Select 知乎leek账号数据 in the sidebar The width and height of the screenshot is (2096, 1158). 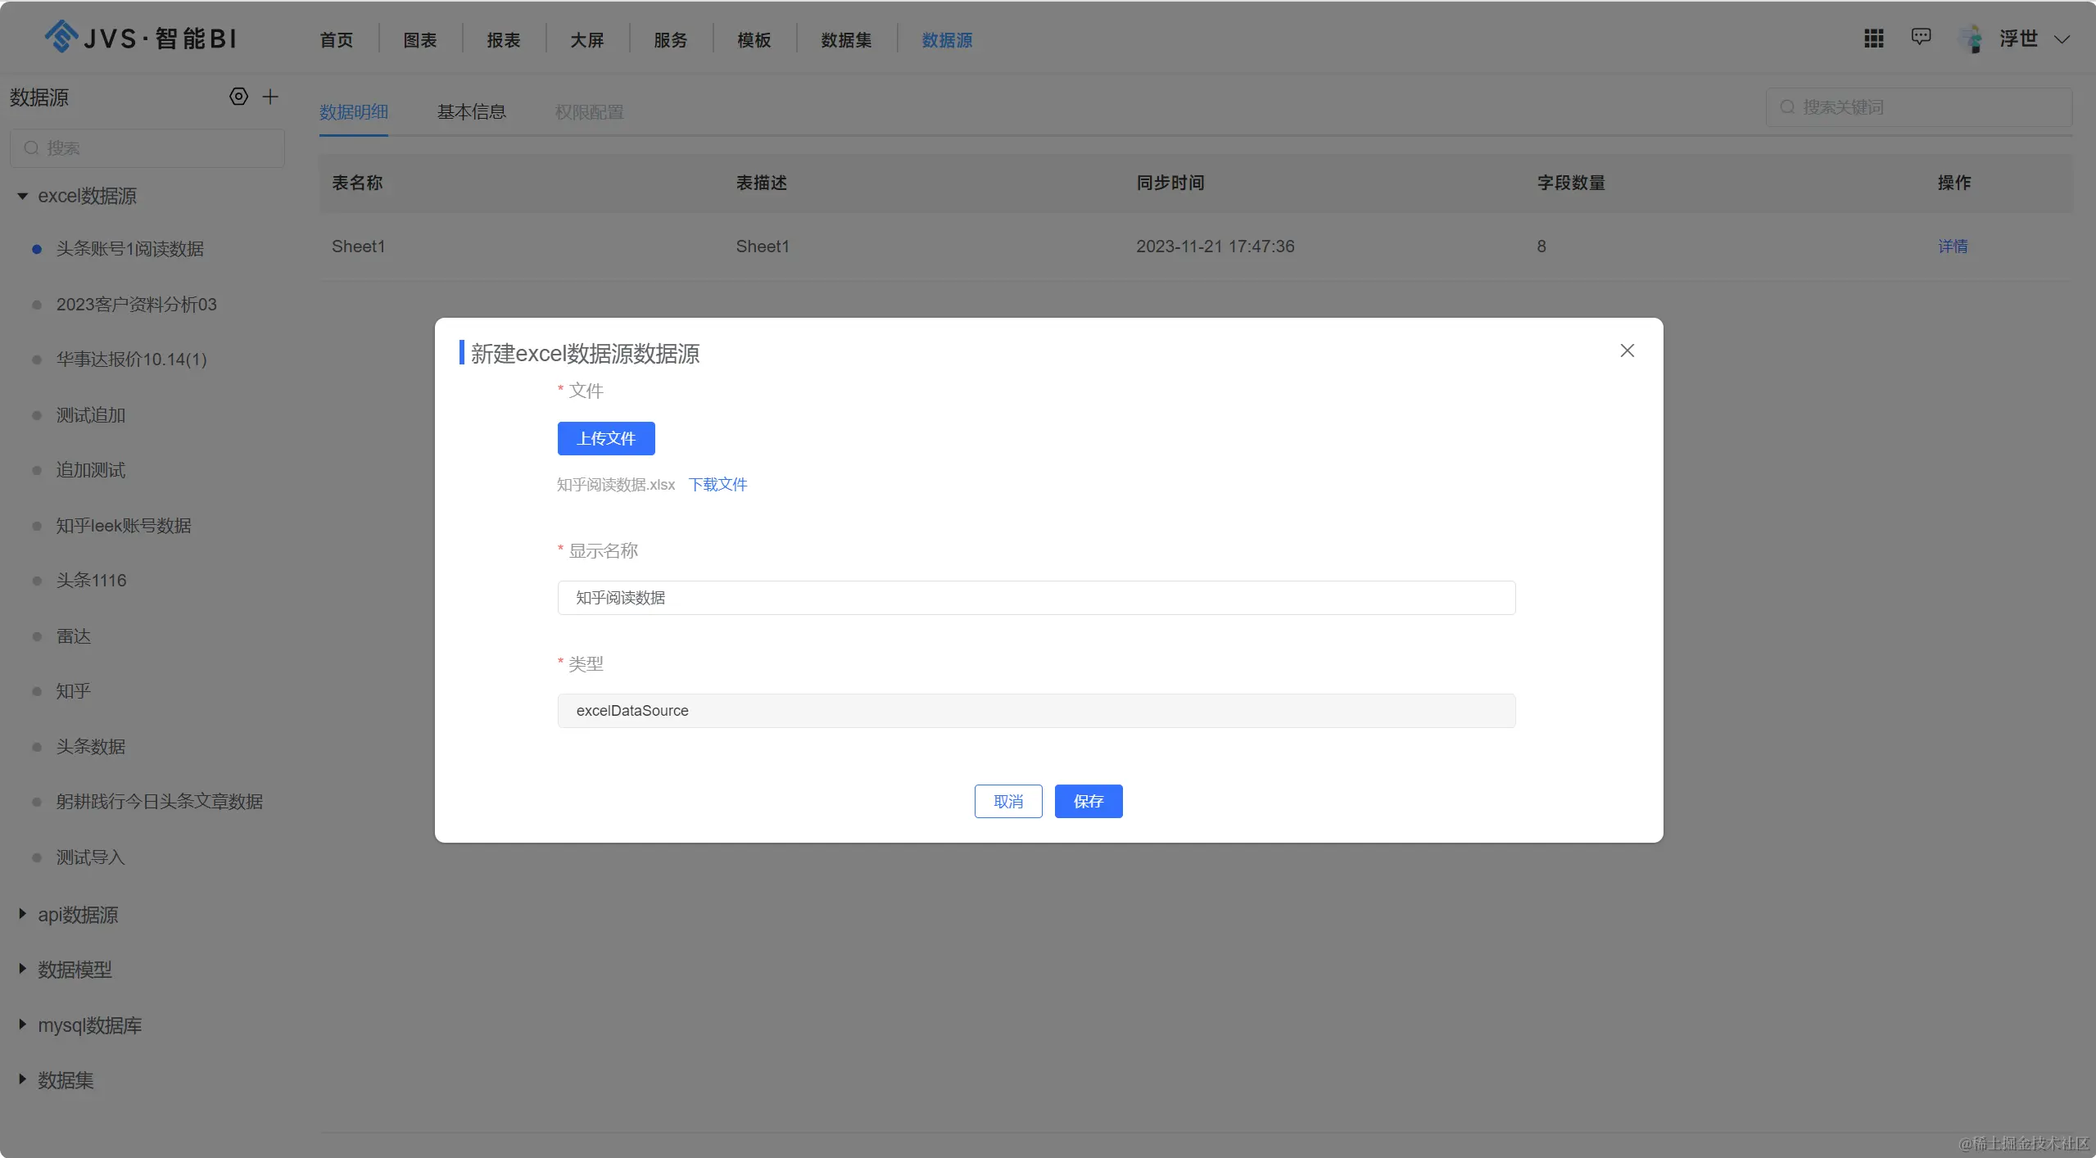124,526
